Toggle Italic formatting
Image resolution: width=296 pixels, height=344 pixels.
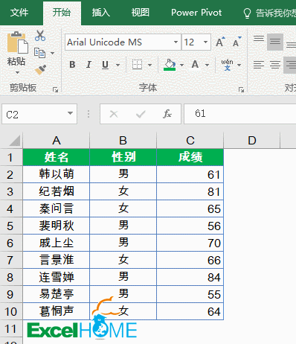tap(89, 65)
